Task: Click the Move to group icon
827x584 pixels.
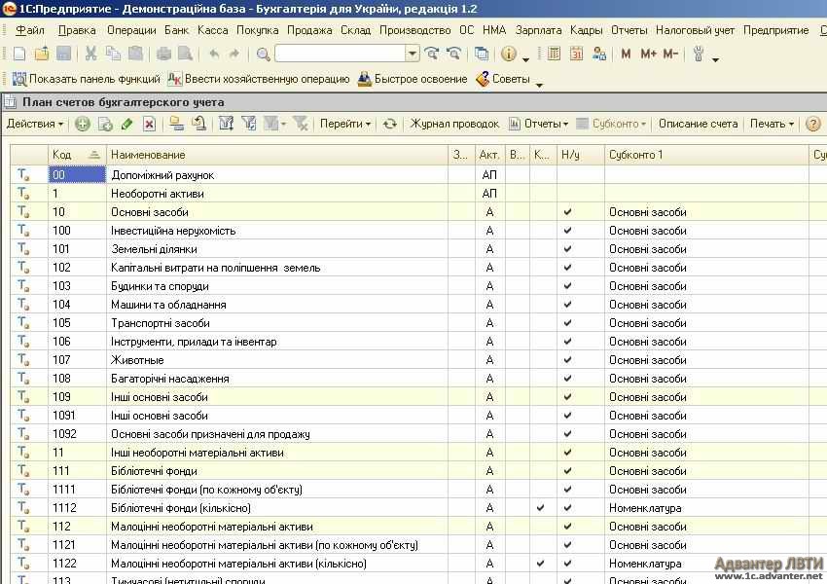Action: click(198, 124)
